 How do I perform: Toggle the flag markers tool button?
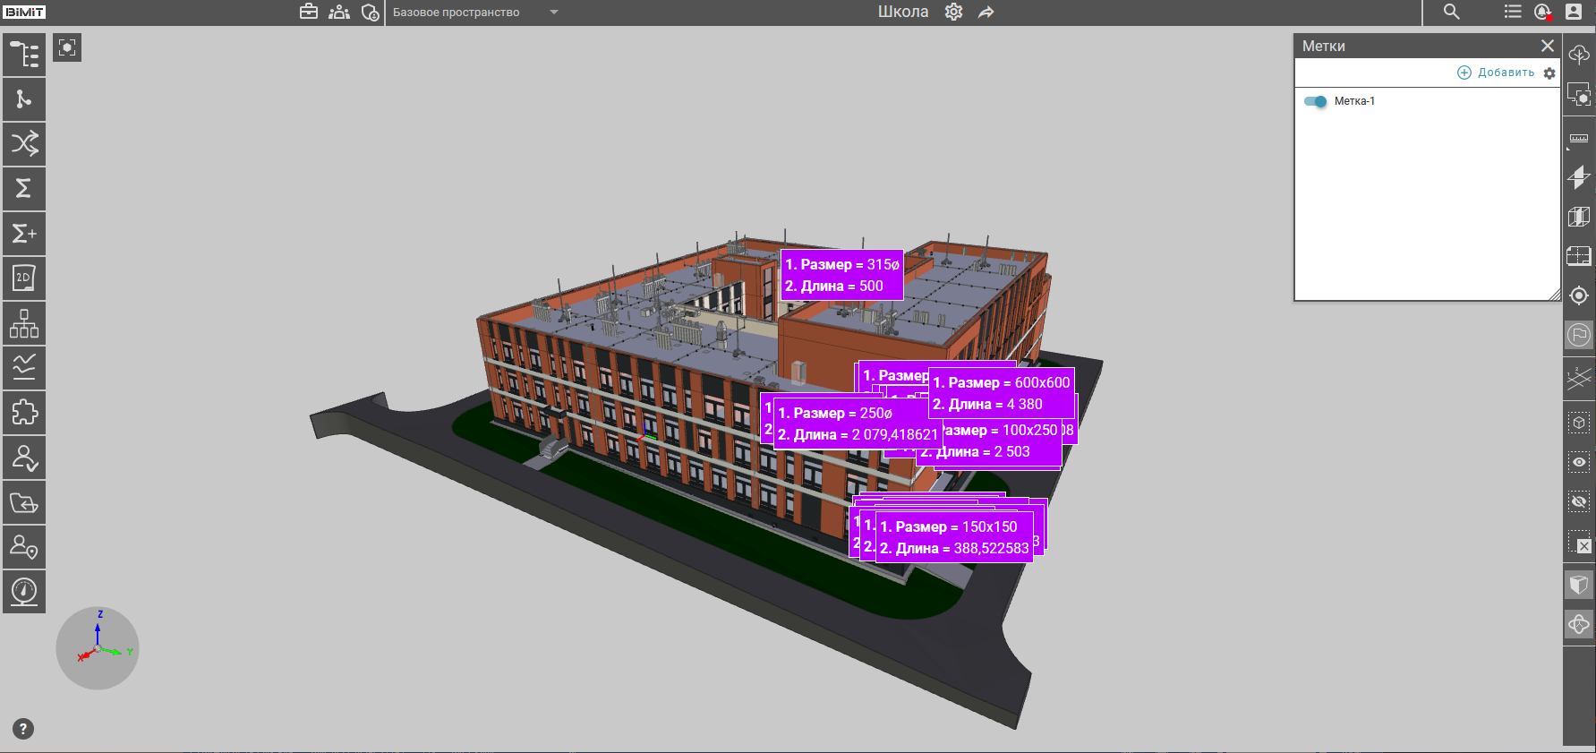point(1579,335)
